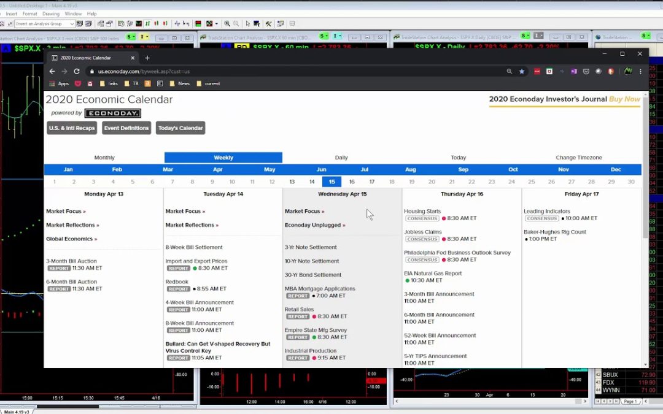Open the links bookmark folder
This screenshot has height=414, width=663.
coord(109,83)
